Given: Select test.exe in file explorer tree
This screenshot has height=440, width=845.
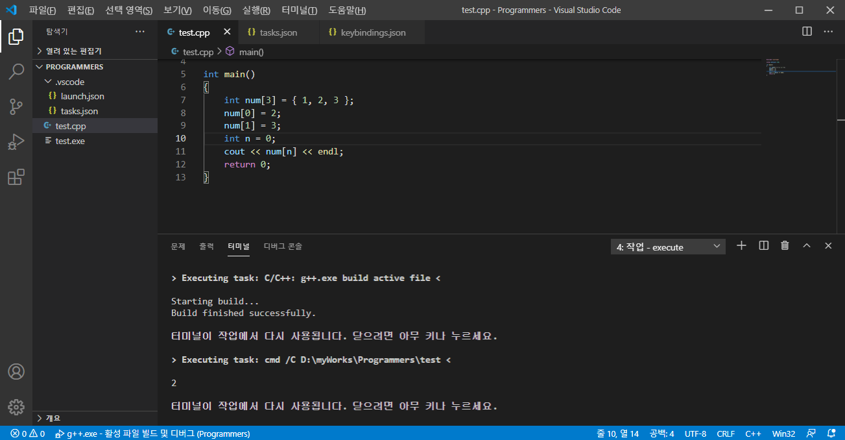Looking at the screenshot, I should pos(95,141).
